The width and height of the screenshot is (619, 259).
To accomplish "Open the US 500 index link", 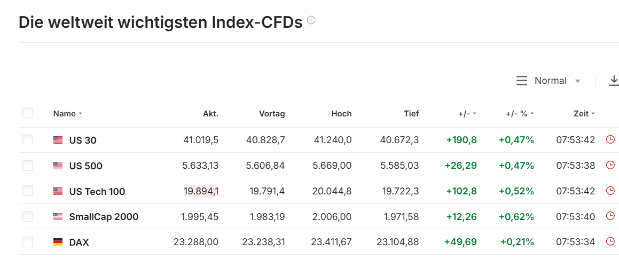I will 85,166.
